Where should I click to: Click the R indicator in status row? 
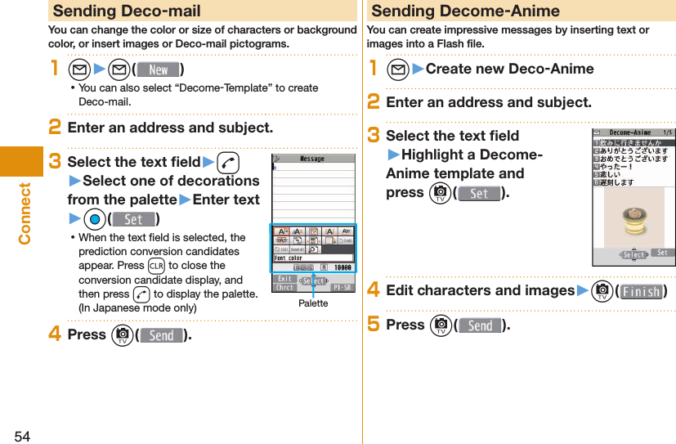pyautogui.click(x=324, y=267)
